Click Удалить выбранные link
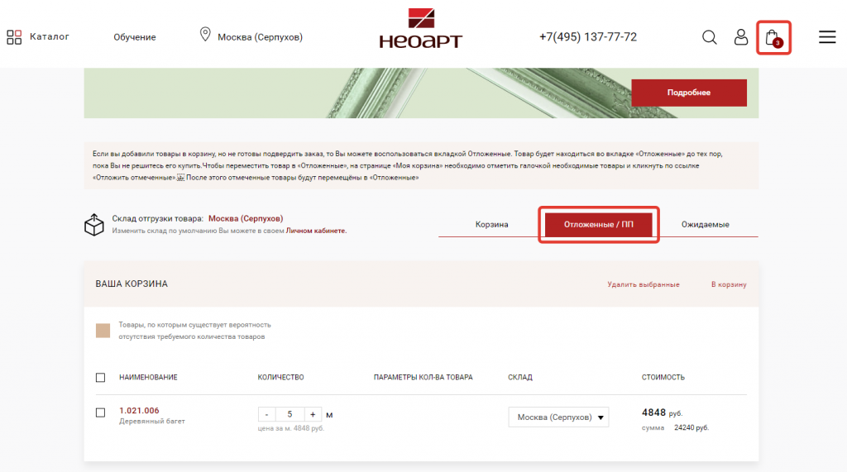 [x=643, y=284]
